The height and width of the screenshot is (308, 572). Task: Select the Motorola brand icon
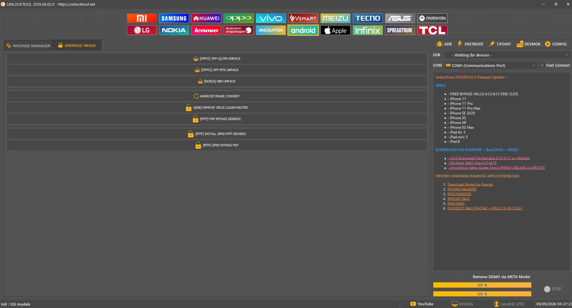(432, 18)
